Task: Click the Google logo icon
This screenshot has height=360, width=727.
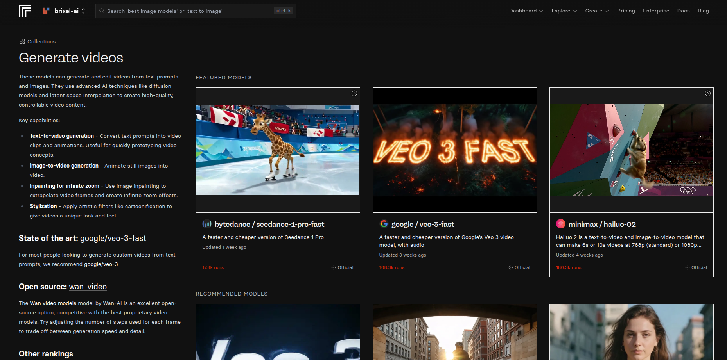Action: click(x=384, y=224)
